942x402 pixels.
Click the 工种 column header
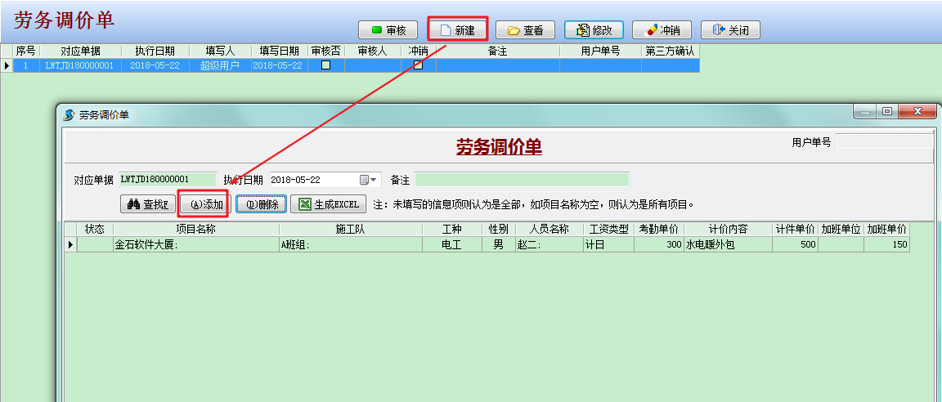(451, 230)
